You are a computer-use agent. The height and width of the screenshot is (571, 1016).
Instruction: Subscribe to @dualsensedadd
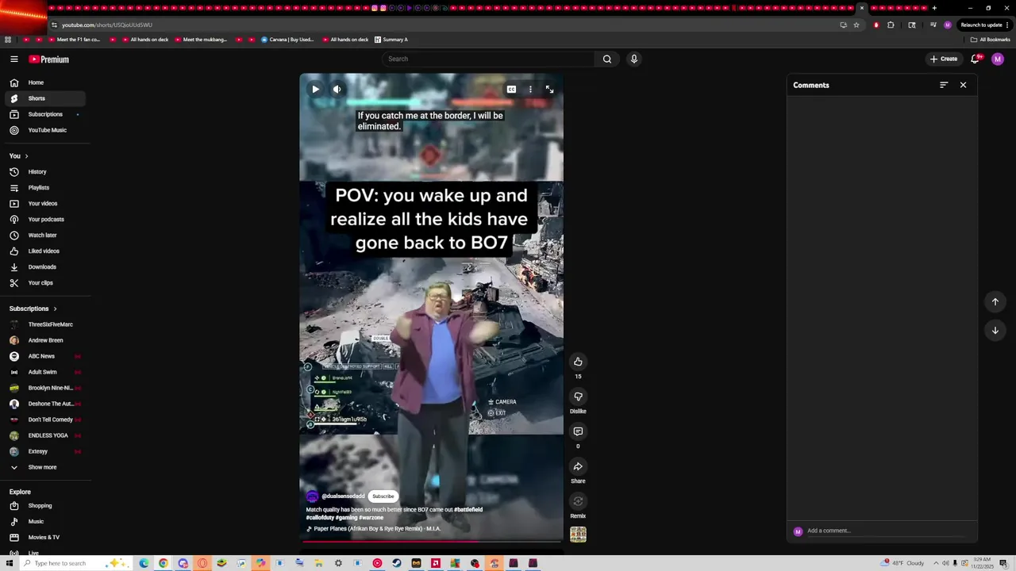pyautogui.click(x=383, y=496)
